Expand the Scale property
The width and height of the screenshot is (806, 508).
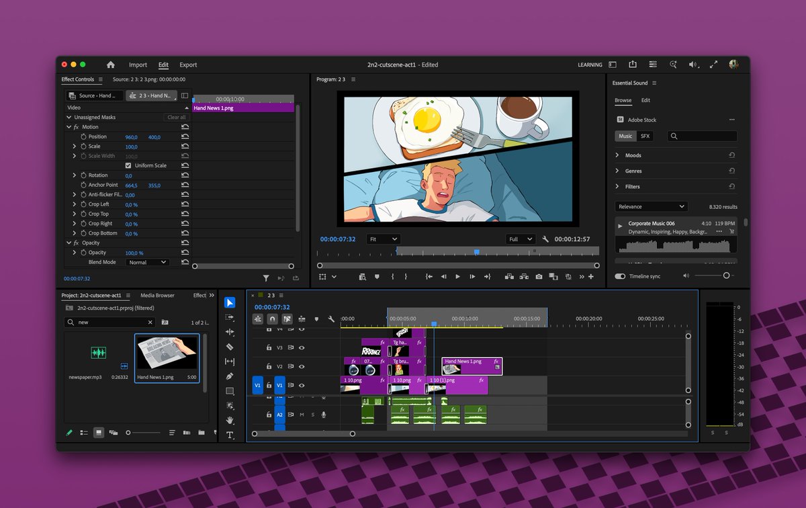[75, 146]
